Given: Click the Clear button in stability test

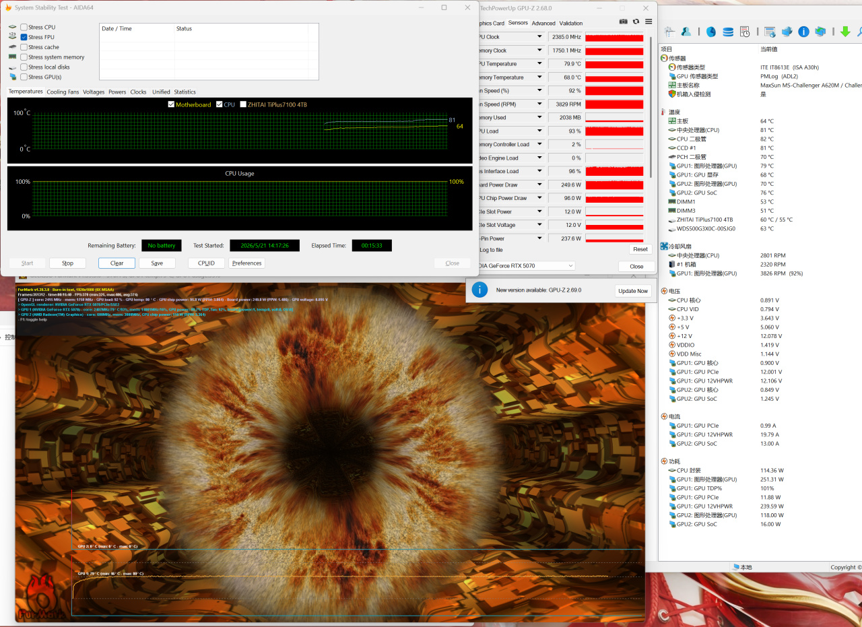Looking at the screenshot, I should pyautogui.click(x=117, y=263).
